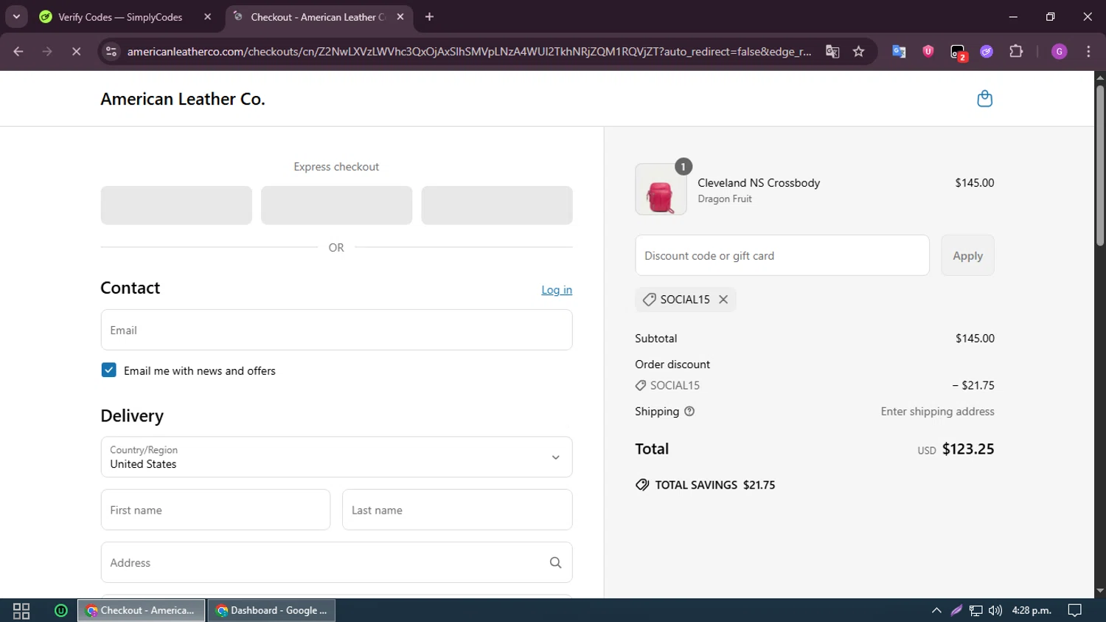Open the tab search dropdown arrow
The height and width of the screenshot is (622, 1106).
(16, 17)
